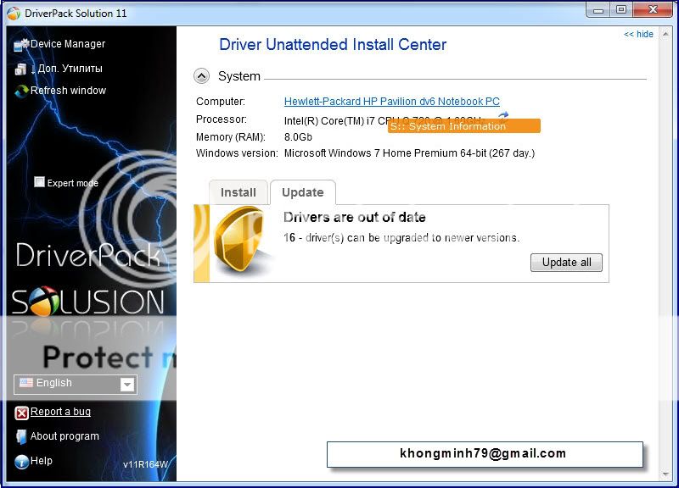Click the Driver Unattended Install Center heading
Viewport: 679px width, 488px height.
point(333,45)
